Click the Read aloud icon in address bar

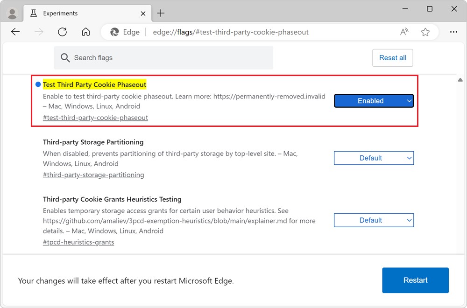pyautogui.click(x=404, y=32)
